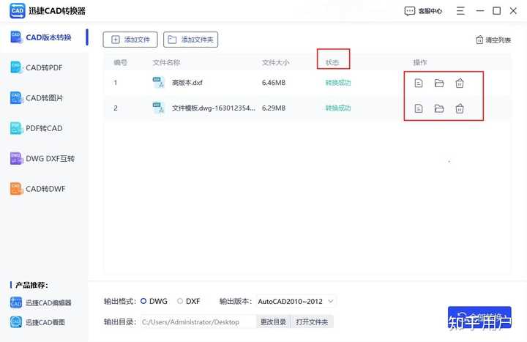Click the 迅捷CAD看图 product icon
The image size is (527, 342).
[x=16, y=321]
